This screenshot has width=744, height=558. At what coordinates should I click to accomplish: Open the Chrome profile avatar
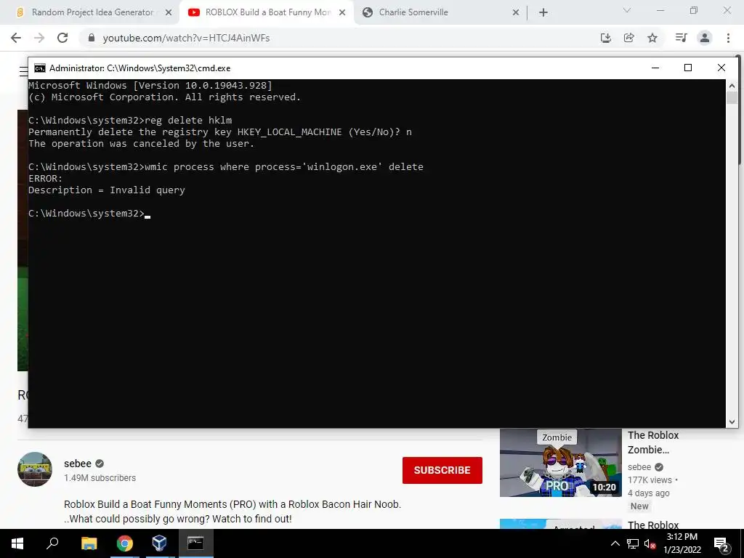pyautogui.click(x=705, y=38)
